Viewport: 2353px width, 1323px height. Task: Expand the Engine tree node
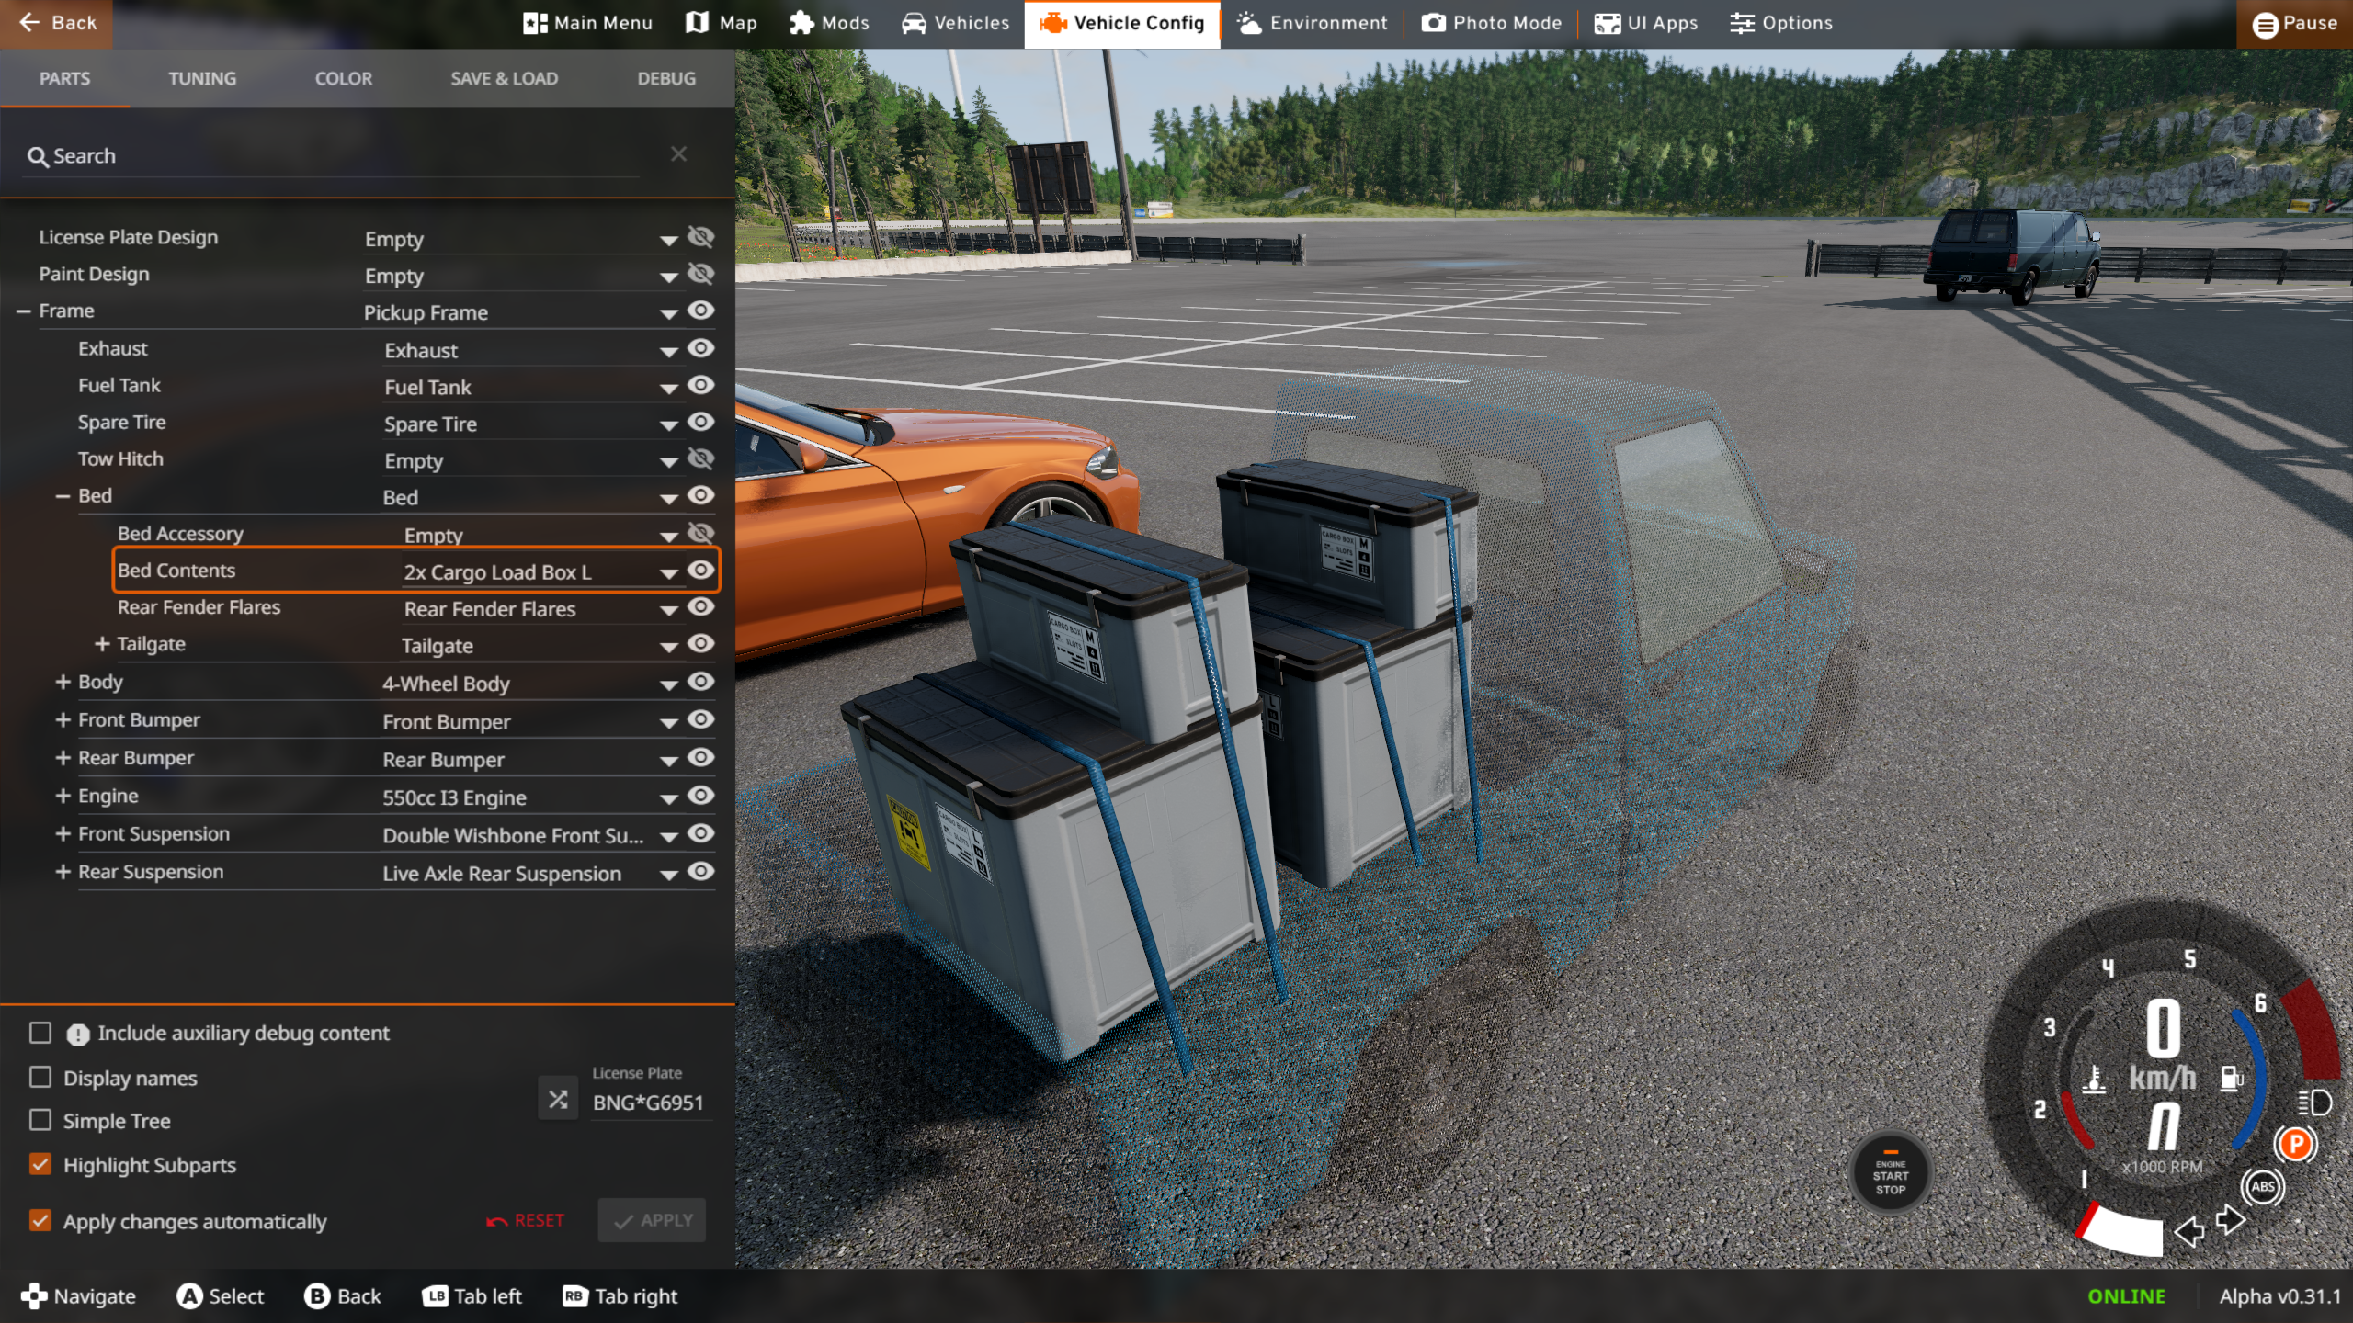pyautogui.click(x=63, y=796)
